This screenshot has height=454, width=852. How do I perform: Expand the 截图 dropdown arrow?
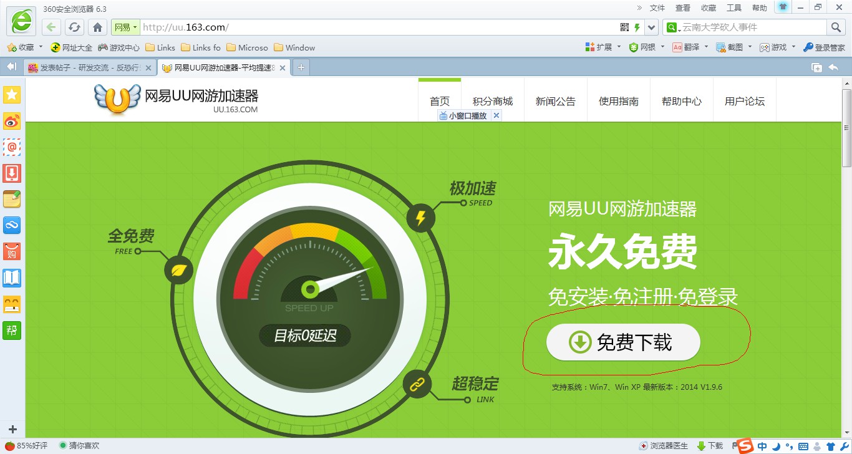point(750,47)
